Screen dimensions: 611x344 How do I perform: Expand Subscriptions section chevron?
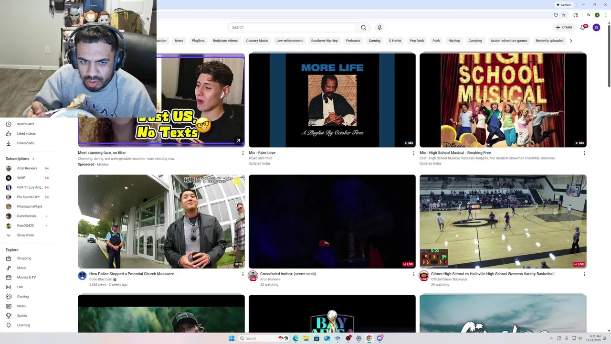pyautogui.click(x=33, y=159)
